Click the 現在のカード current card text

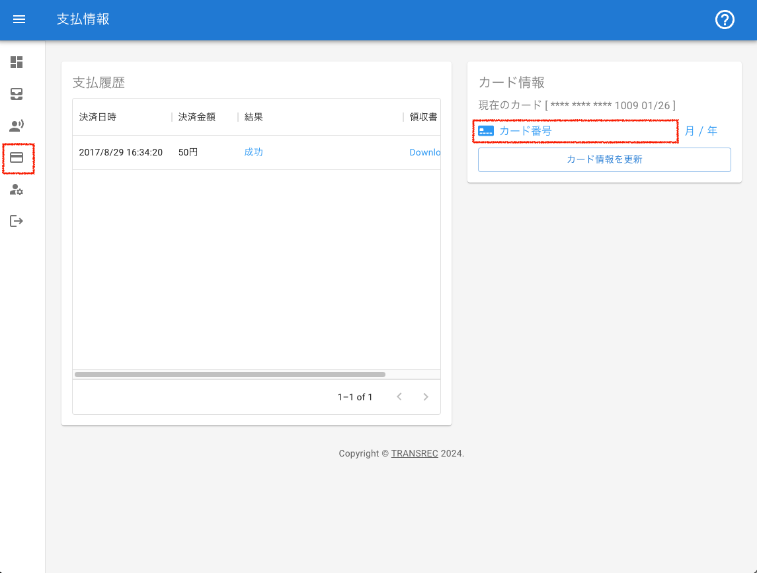coord(577,105)
